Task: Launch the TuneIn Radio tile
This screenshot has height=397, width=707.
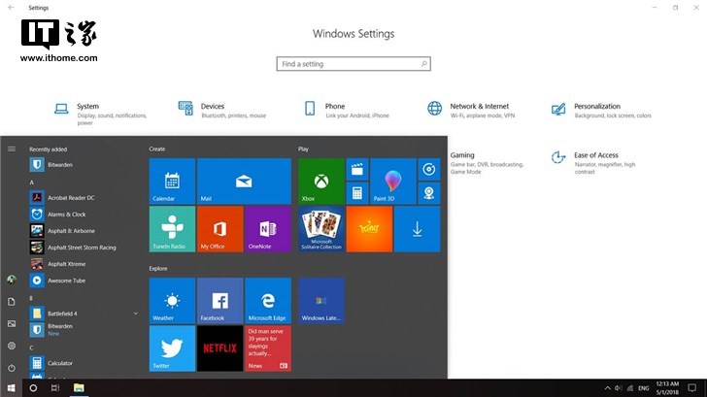Action: coord(172,229)
